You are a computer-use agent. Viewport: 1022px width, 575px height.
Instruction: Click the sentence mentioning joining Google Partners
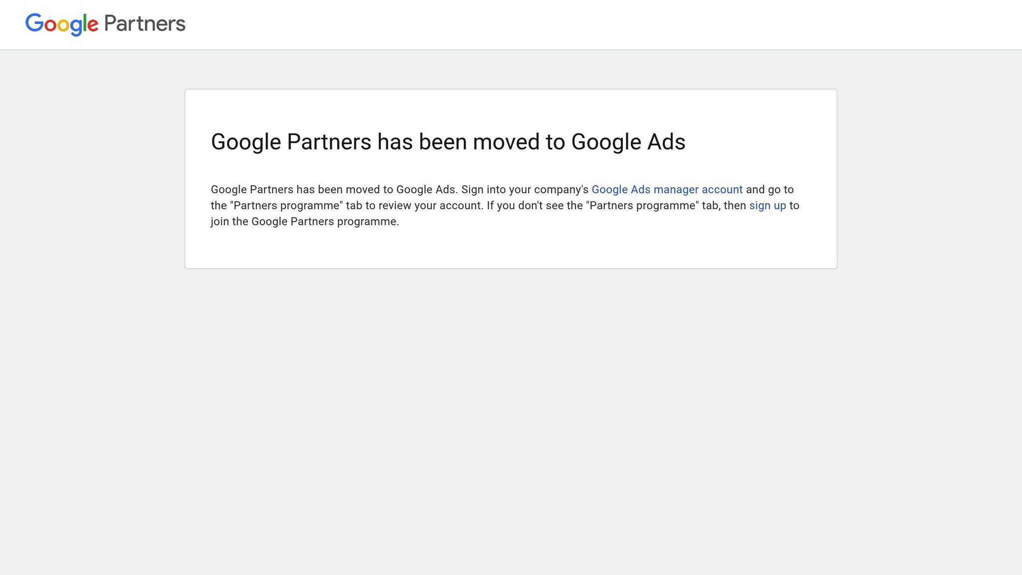pyautogui.click(x=305, y=221)
